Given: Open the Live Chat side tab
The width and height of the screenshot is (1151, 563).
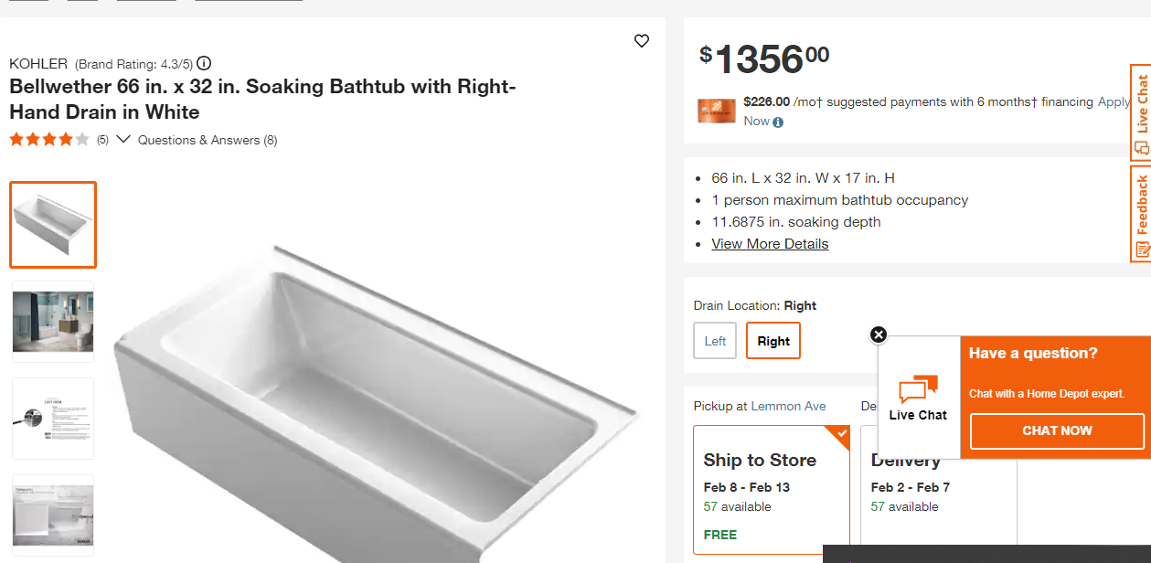Looking at the screenshot, I should 1141,112.
